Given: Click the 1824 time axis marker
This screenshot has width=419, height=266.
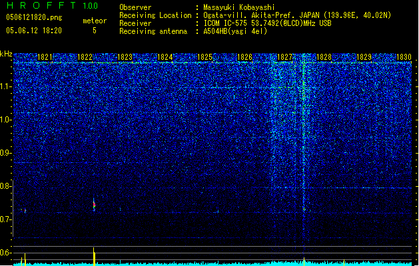Looking at the screenshot, I should coord(165,57).
